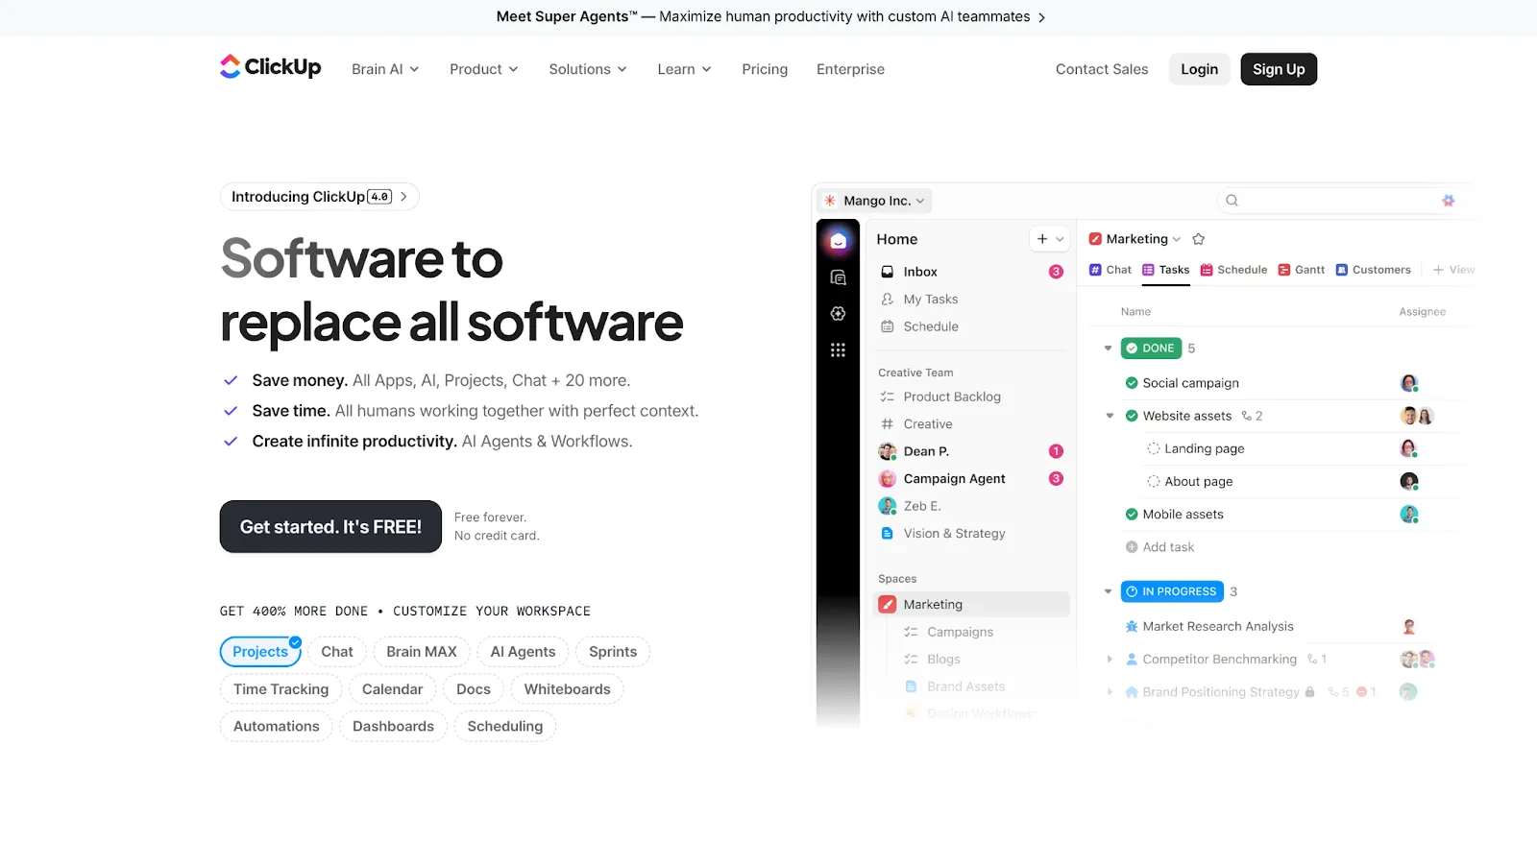The height and width of the screenshot is (866, 1537).
Task: Switch to the Gantt tab
Action: (x=1301, y=270)
